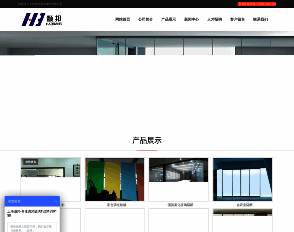Click the message content input field
The height and width of the screenshot is (232, 294).
[32, 227]
